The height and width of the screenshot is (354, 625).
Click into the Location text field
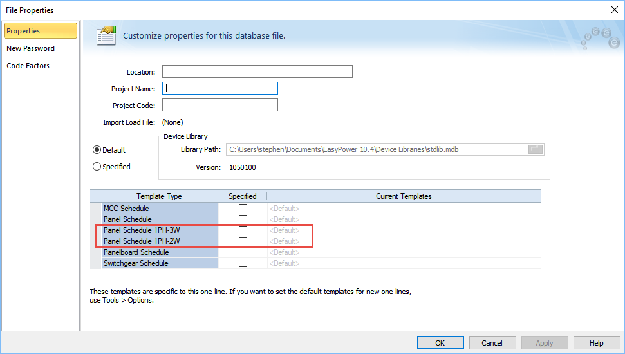257,71
